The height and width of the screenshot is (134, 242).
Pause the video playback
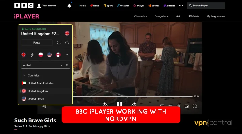pos(119,104)
